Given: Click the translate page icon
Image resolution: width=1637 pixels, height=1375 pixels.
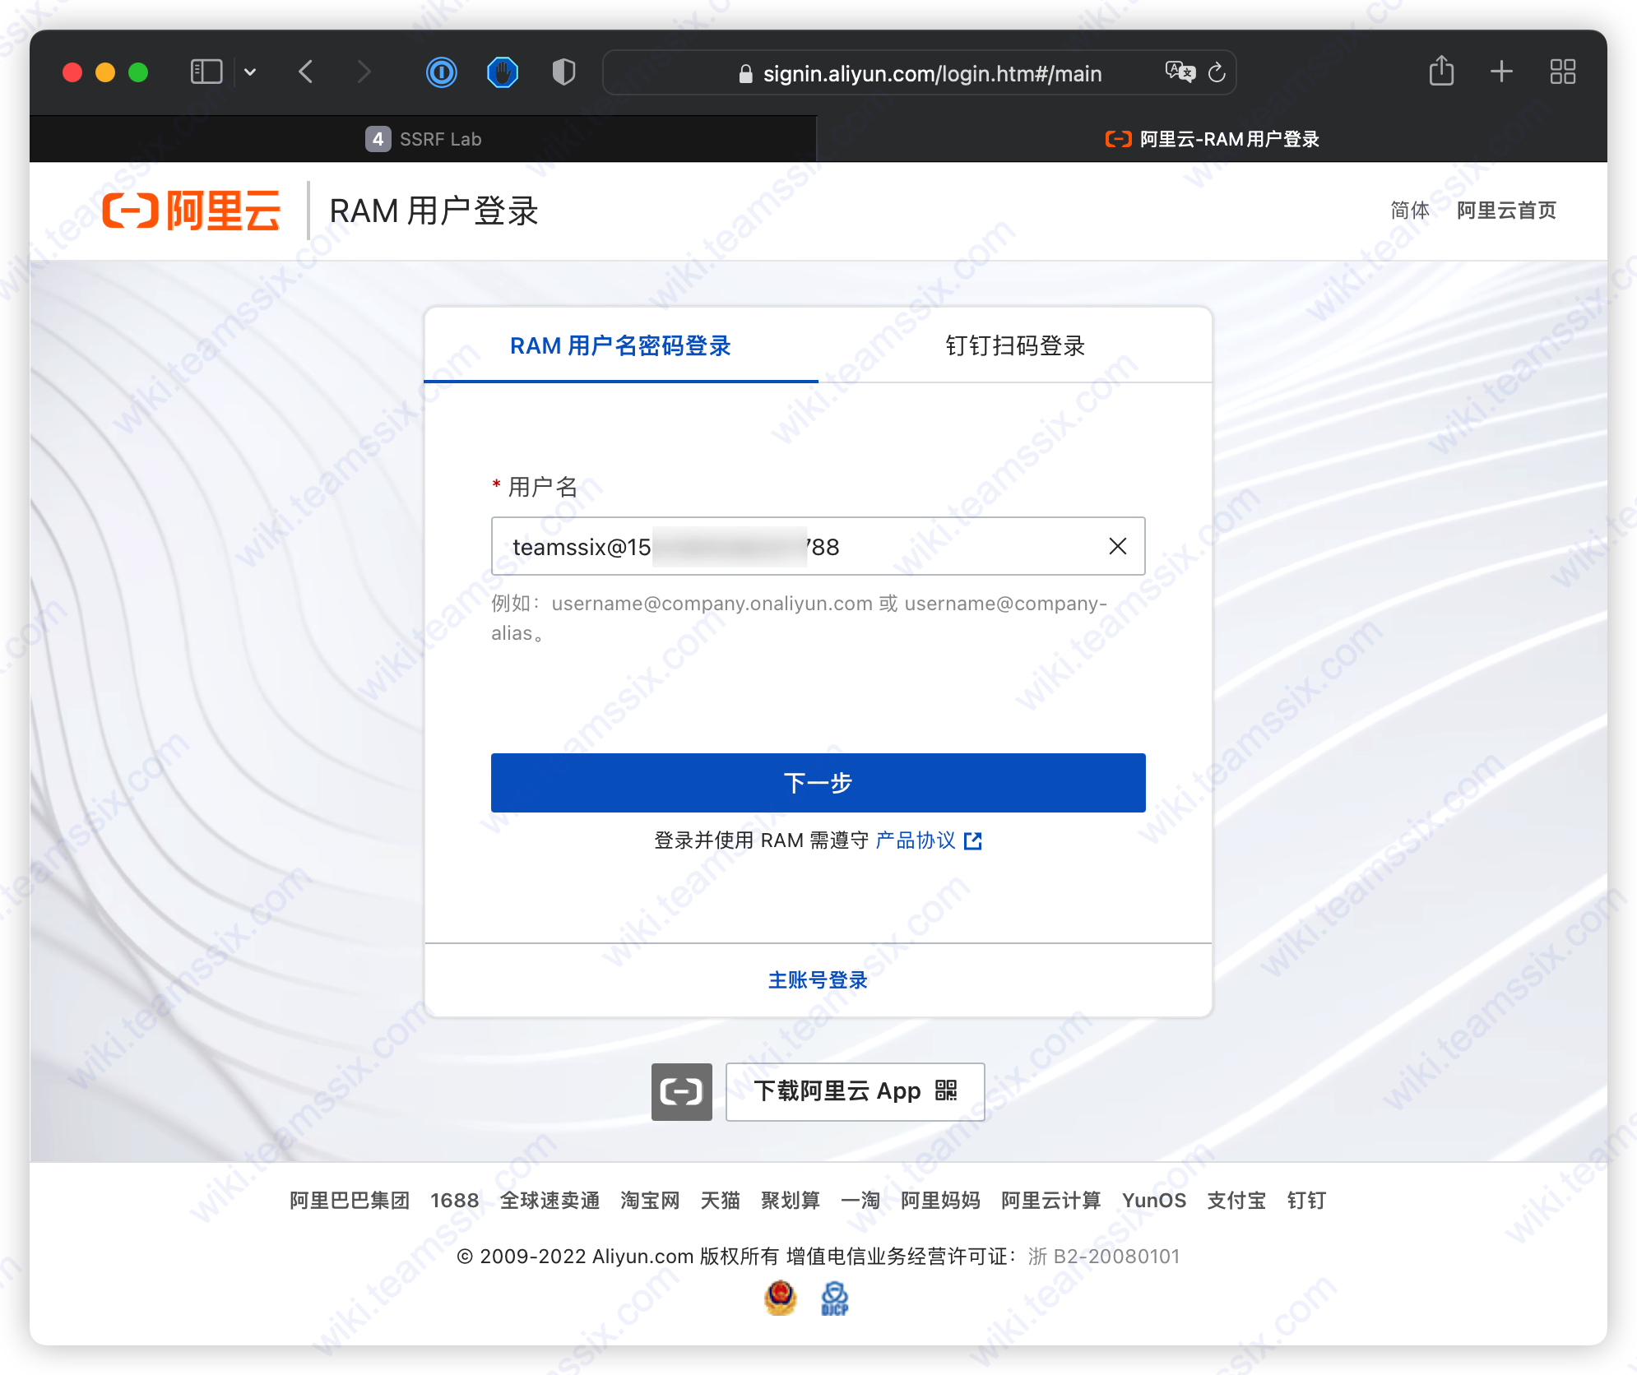Looking at the screenshot, I should click(1180, 72).
